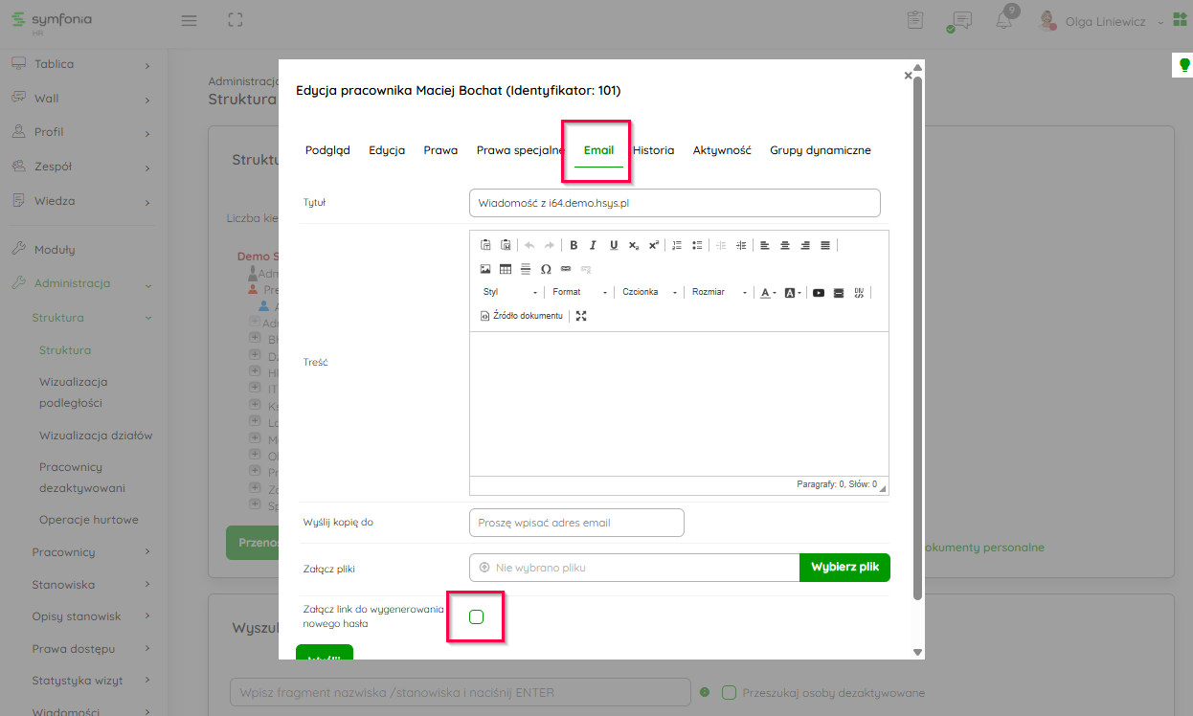Open the Styl dropdown
1193x716 pixels.
click(510, 293)
